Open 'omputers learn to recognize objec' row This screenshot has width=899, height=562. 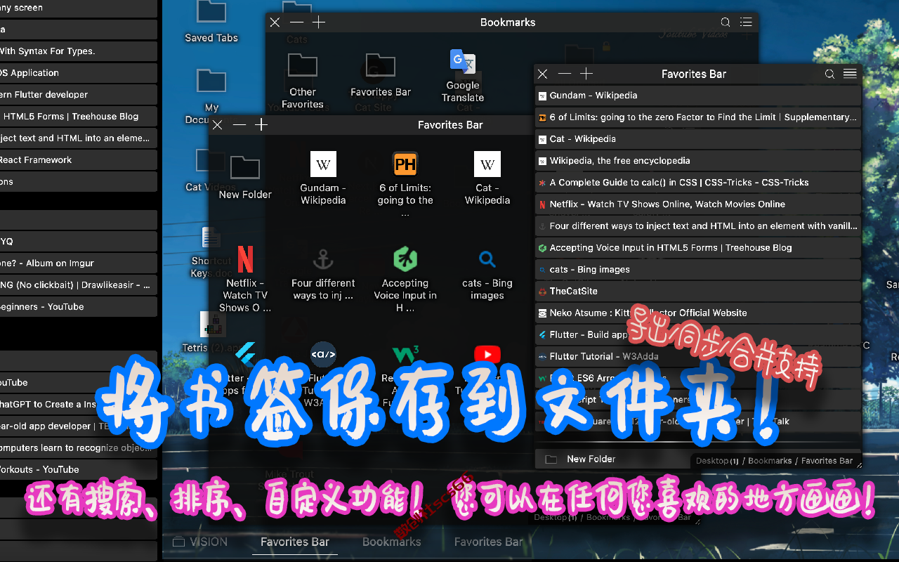[78, 448]
